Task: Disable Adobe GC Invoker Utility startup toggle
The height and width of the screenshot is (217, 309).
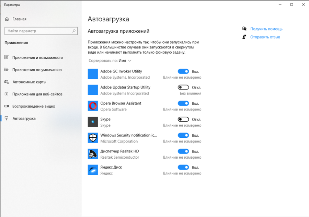Action: (183, 71)
